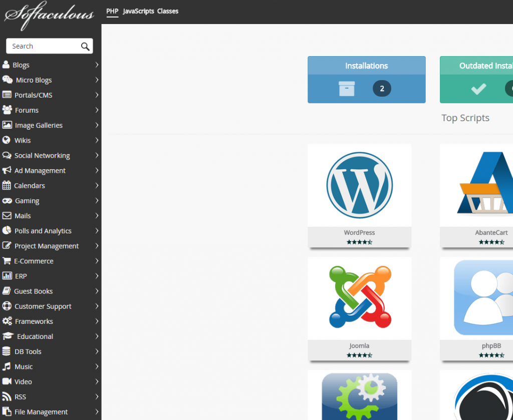Viewport: 513px width, 420px height.
Task: Click the Micro Blogs chat bubbles icon
Action: click(7, 80)
